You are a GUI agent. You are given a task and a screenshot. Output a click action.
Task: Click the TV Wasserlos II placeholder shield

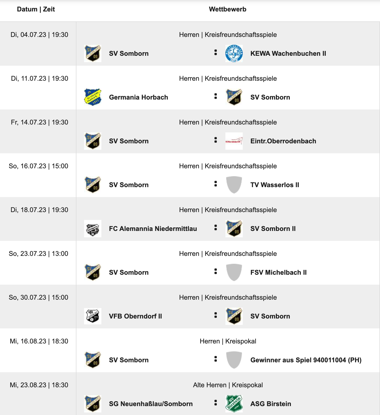coord(234,185)
